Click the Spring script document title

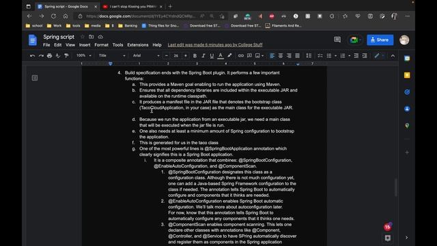(59, 37)
